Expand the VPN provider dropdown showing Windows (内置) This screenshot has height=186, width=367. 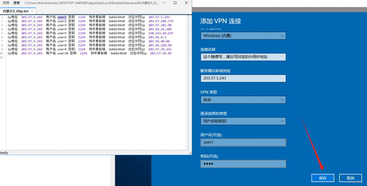(243, 36)
